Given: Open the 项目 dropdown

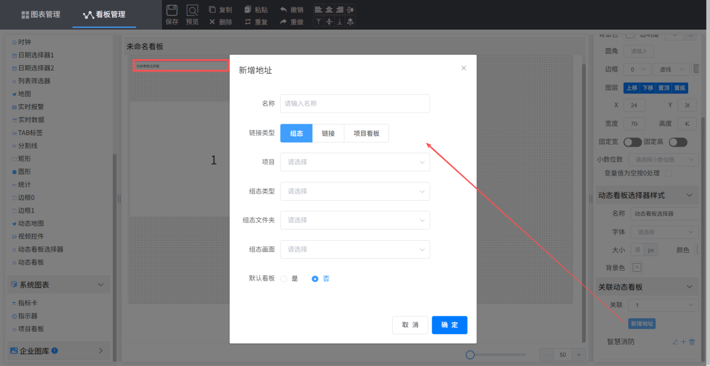Looking at the screenshot, I should [354, 162].
